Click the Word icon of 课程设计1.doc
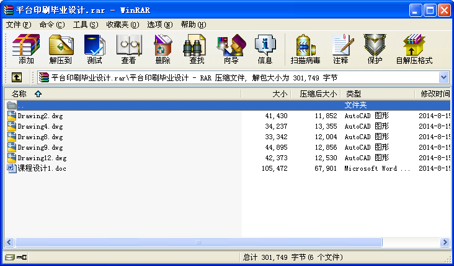This screenshot has height=266, width=454. tap(12, 168)
